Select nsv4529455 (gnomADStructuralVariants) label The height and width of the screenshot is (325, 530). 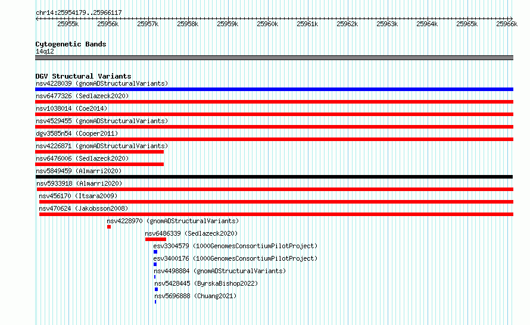[x=102, y=121]
